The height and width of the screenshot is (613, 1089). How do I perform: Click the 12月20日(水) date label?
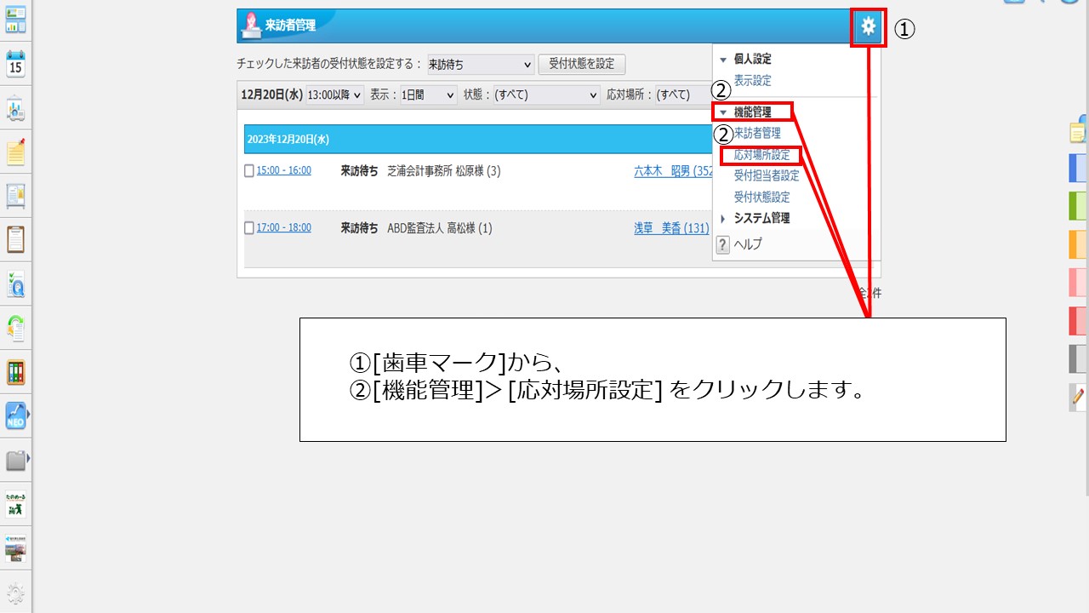click(x=271, y=95)
